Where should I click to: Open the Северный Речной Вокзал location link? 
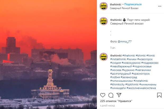point(124,8)
